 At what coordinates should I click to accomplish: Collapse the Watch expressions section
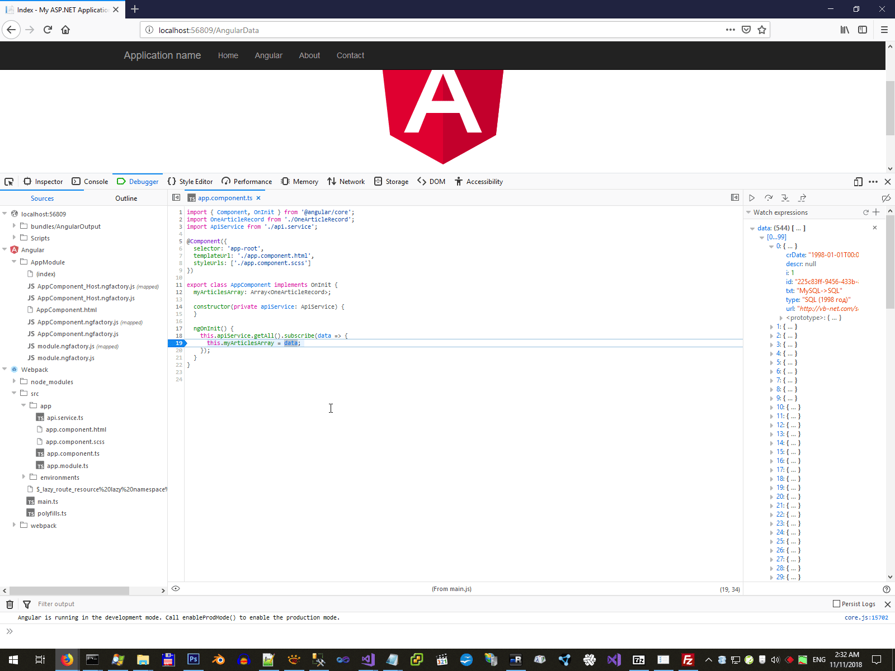coord(748,212)
